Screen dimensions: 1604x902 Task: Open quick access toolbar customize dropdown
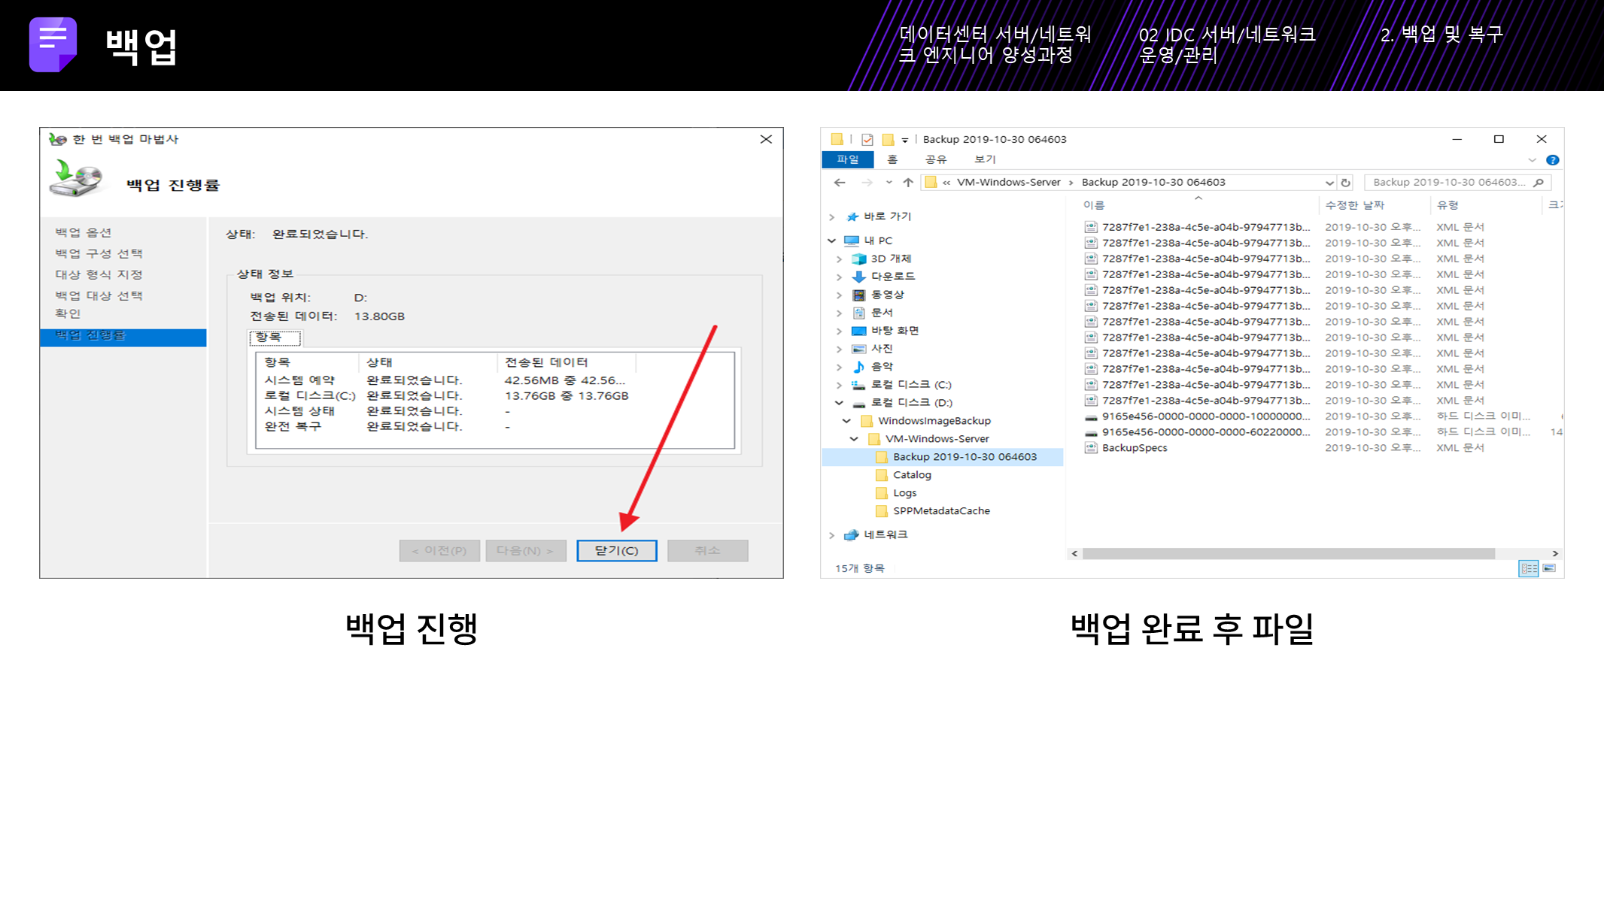pyautogui.click(x=905, y=140)
